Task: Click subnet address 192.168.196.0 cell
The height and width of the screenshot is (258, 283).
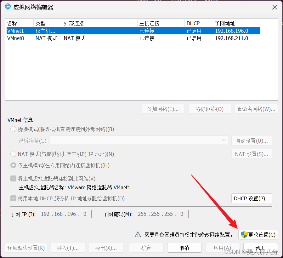Action: 232,31
